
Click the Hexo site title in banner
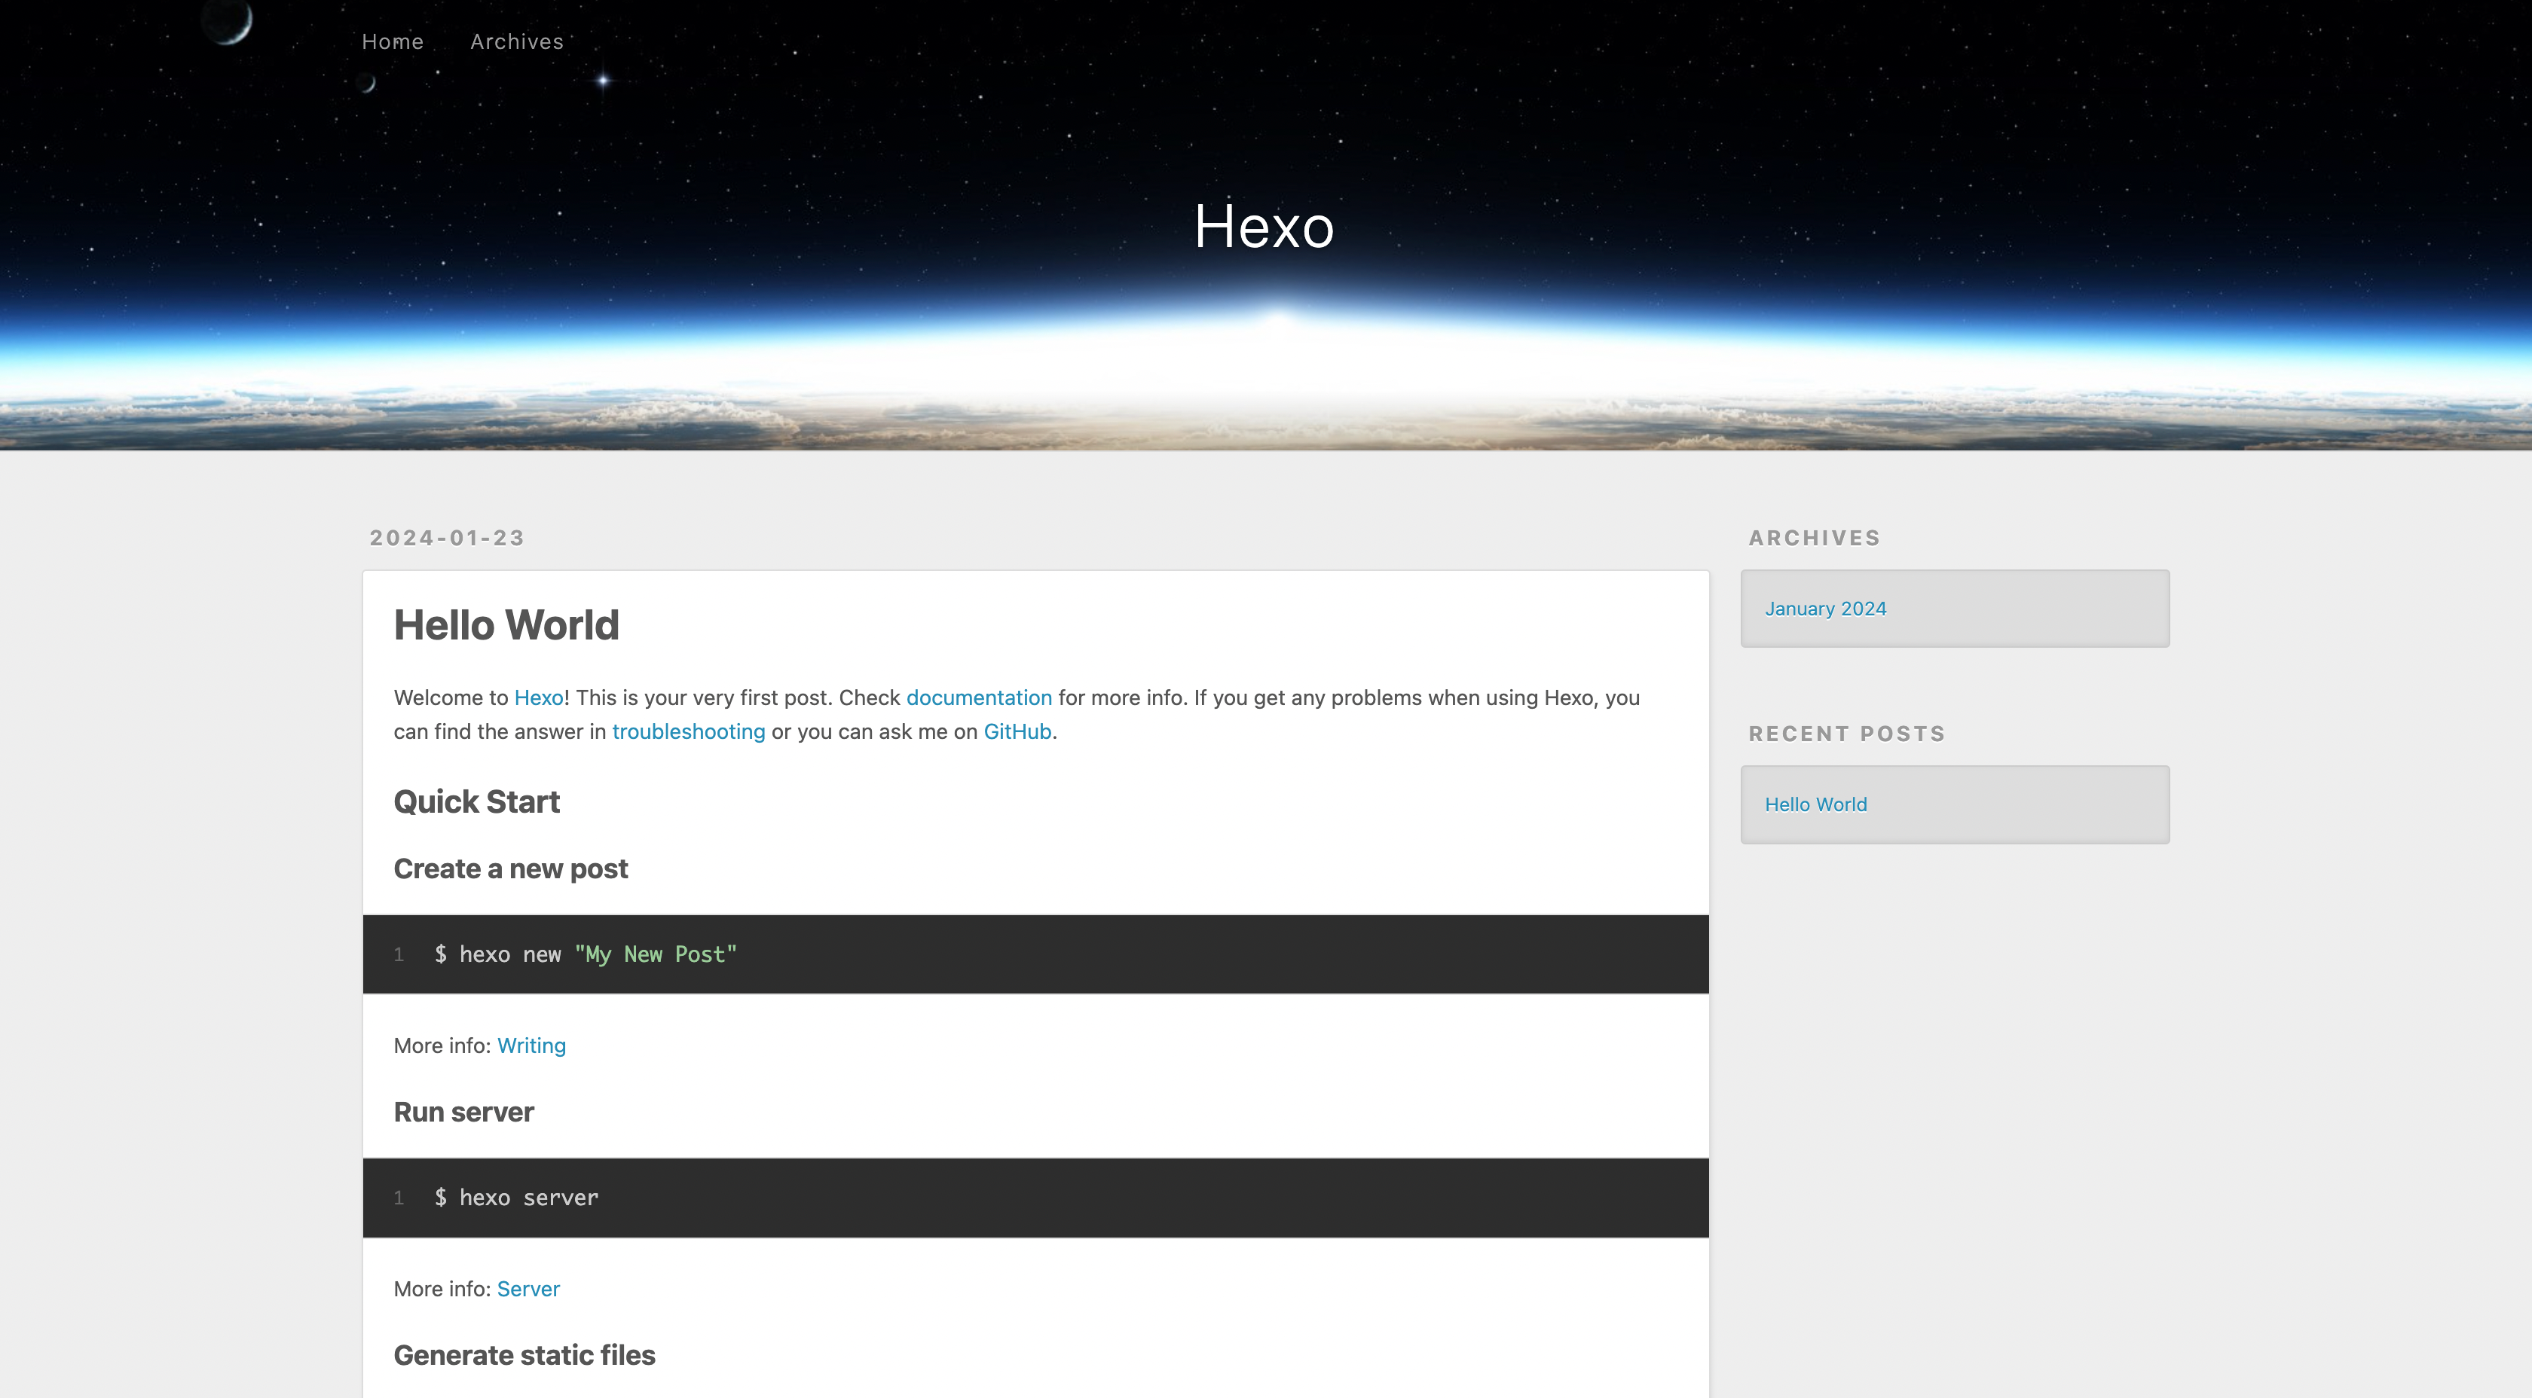pos(1263,227)
